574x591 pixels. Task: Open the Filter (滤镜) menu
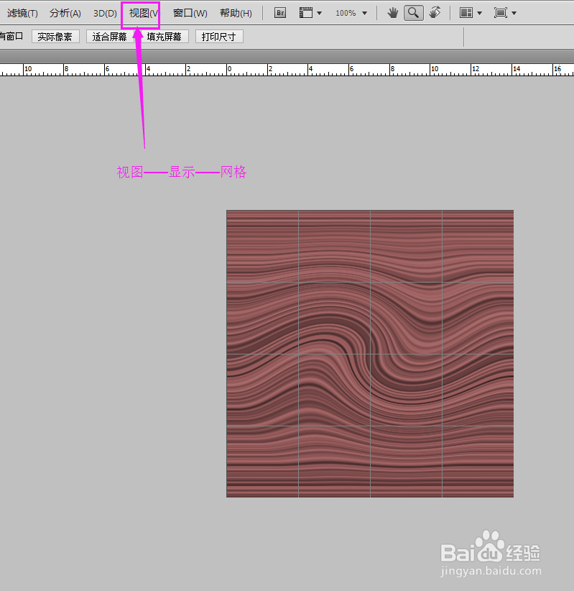(x=22, y=14)
